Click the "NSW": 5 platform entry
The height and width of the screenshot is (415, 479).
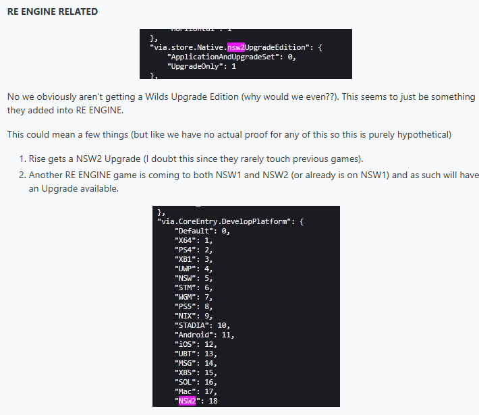(194, 278)
